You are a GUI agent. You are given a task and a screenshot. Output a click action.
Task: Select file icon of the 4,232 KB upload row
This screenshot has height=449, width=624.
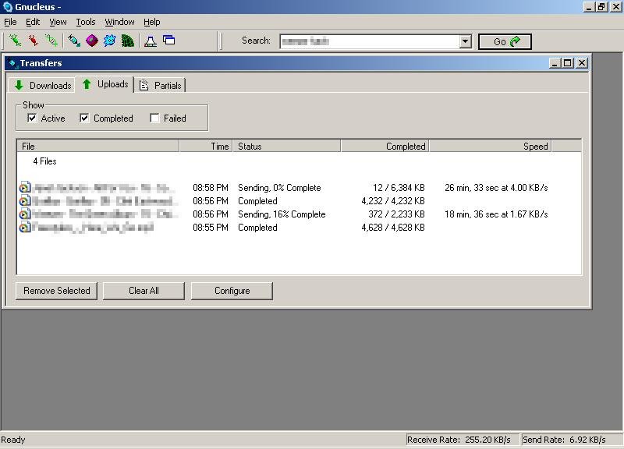(x=25, y=201)
